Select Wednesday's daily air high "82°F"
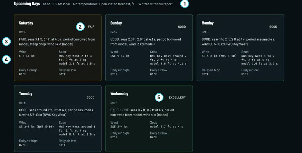 coord(114,137)
